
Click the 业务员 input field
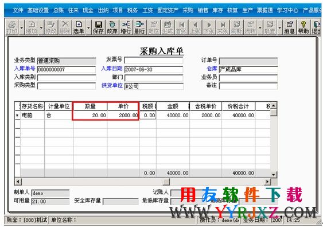(248, 78)
